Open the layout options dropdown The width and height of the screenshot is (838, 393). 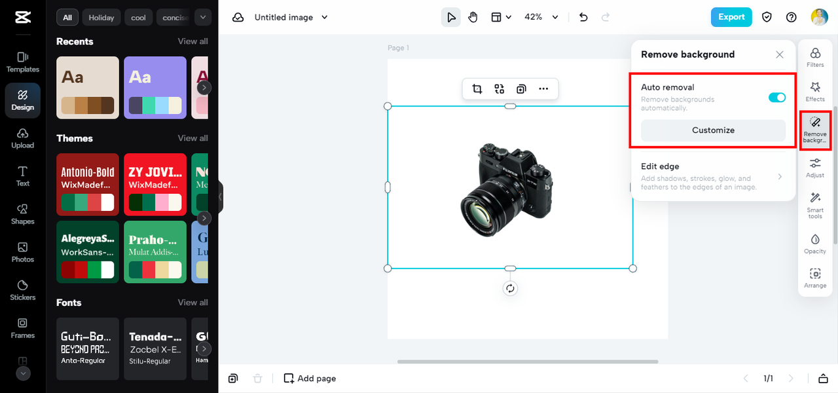(x=501, y=18)
